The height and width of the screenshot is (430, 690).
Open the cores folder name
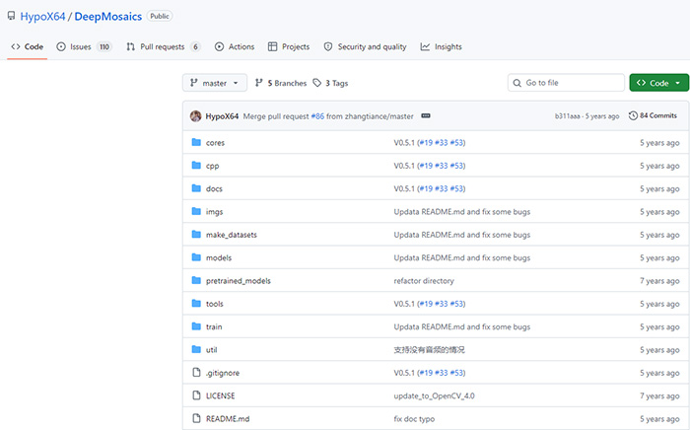tap(215, 143)
